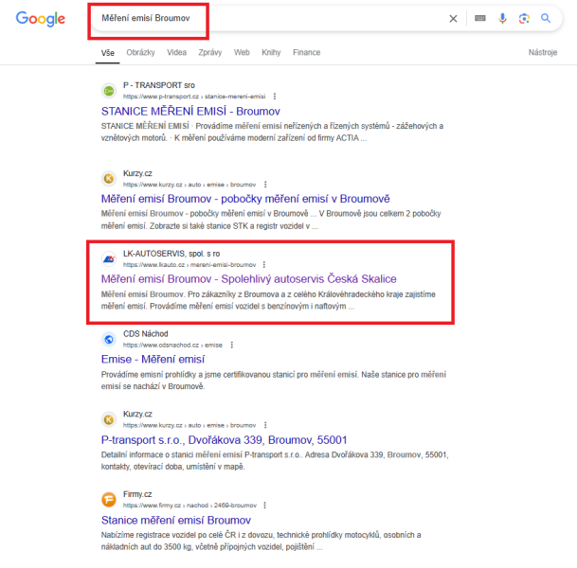This screenshot has height=568, width=577.
Task: Open the Nástroje search tools
Action: point(543,53)
